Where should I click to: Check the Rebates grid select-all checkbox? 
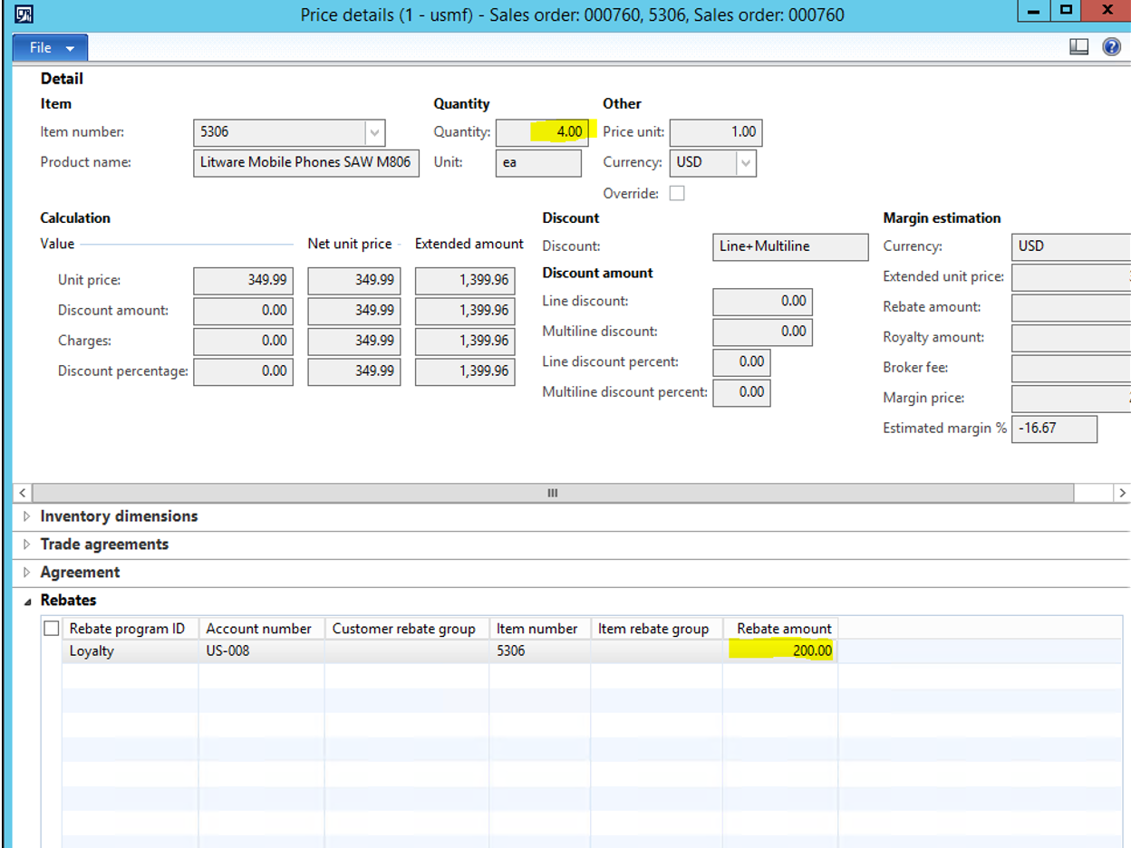(52, 628)
